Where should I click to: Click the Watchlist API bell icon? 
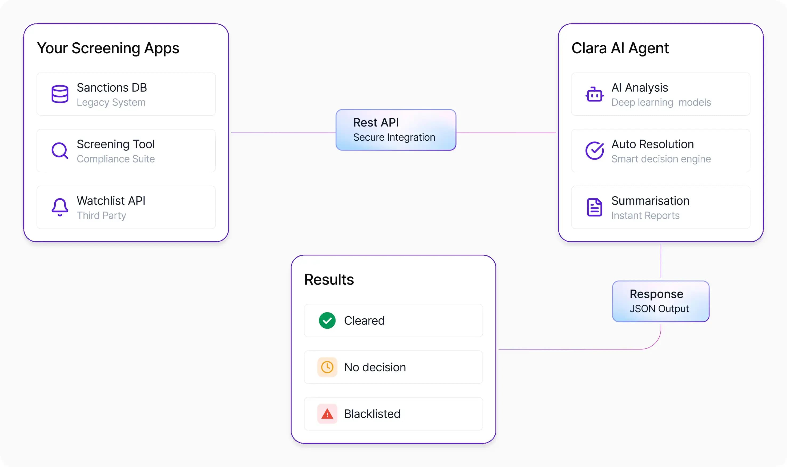coord(60,207)
